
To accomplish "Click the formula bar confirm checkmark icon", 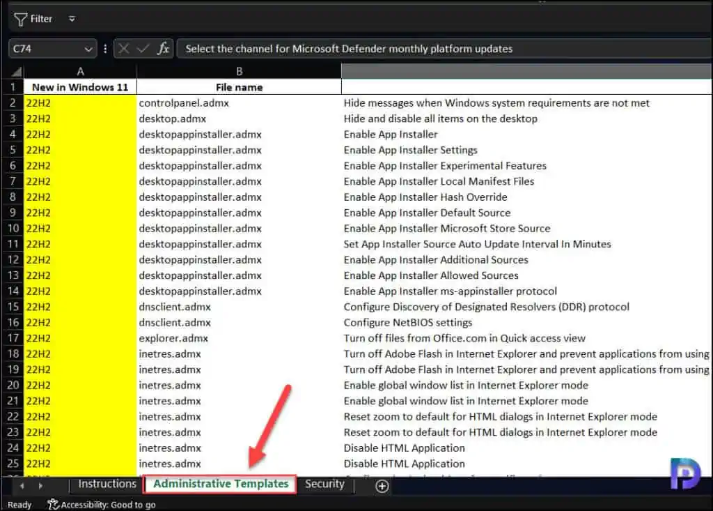I will 143,48.
